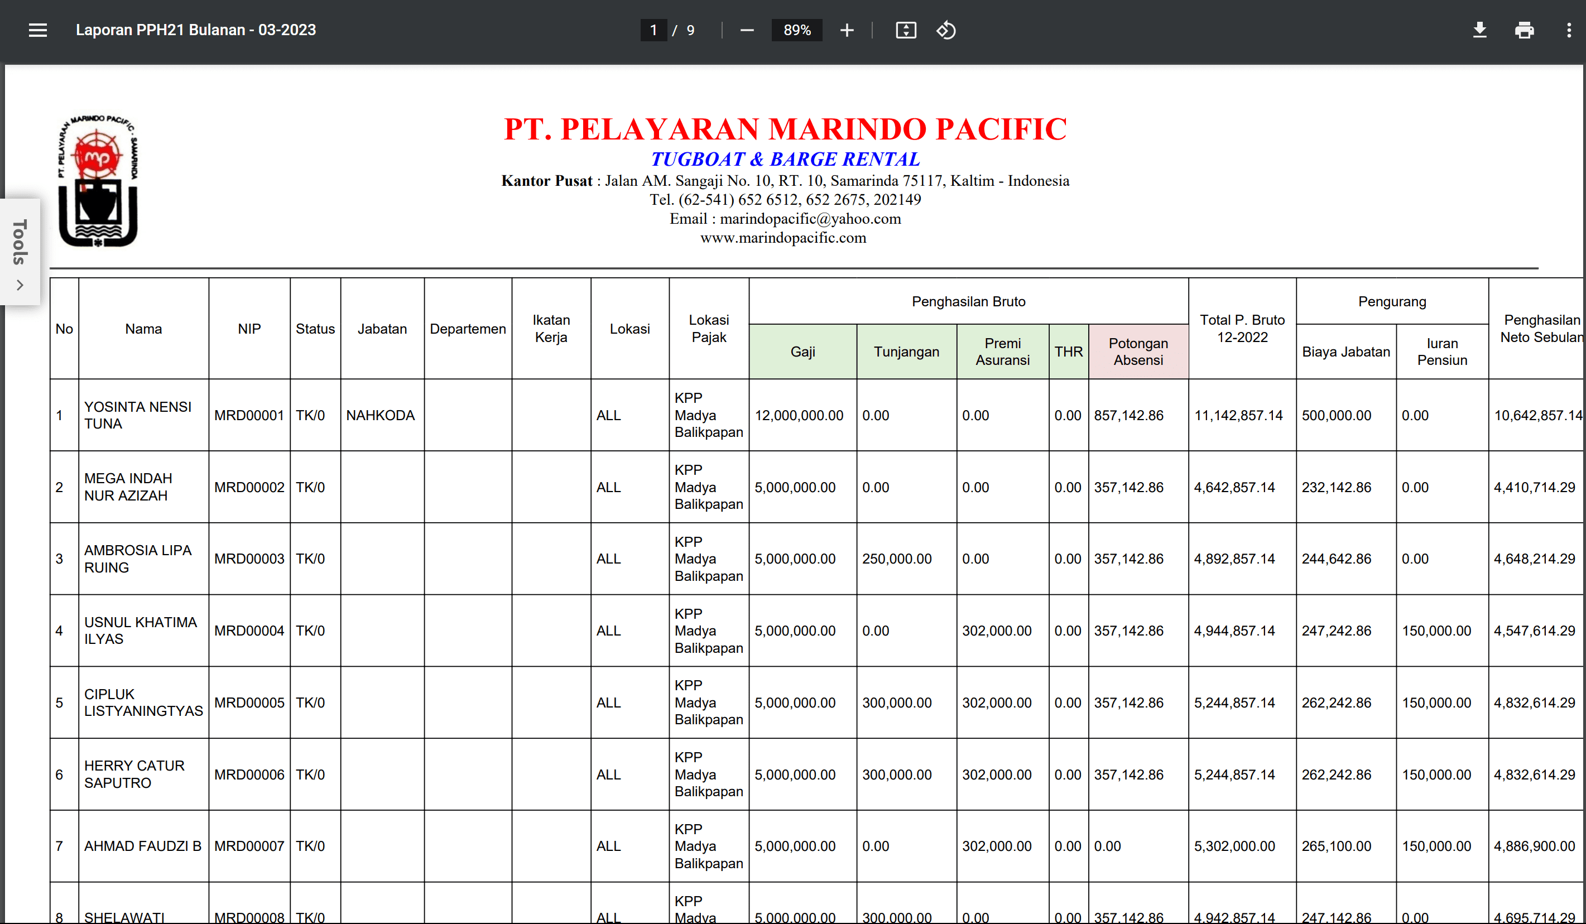Rotate the document counterclockwise
Viewport: 1586px width, 924px height.
(x=945, y=30)
